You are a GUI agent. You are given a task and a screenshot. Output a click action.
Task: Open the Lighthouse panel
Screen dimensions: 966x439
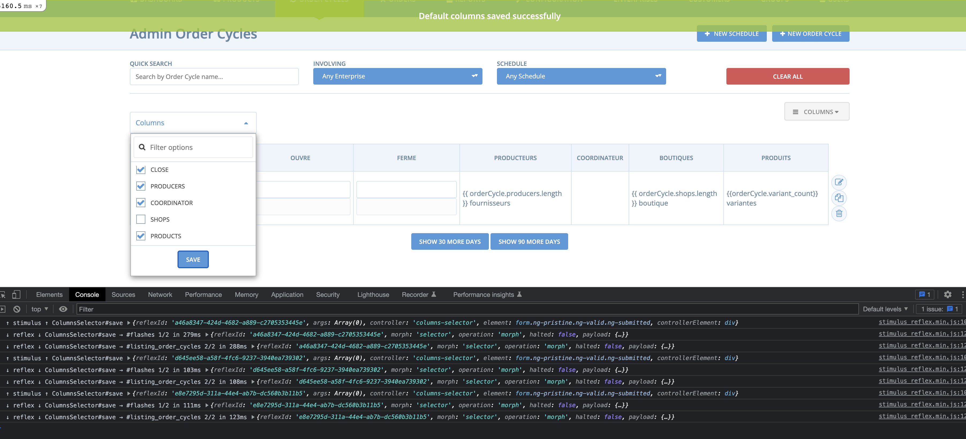click(x=373, y=294)
